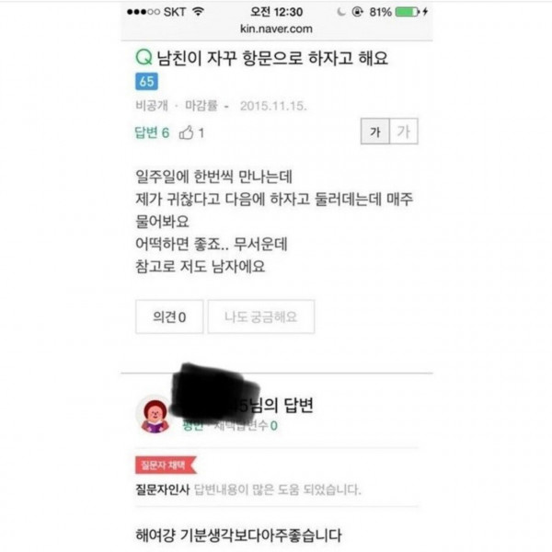Click the 의견 0 button
Screen dimensions: 552x552
point(169,316)
